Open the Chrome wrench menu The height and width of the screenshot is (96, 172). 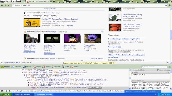170,5
